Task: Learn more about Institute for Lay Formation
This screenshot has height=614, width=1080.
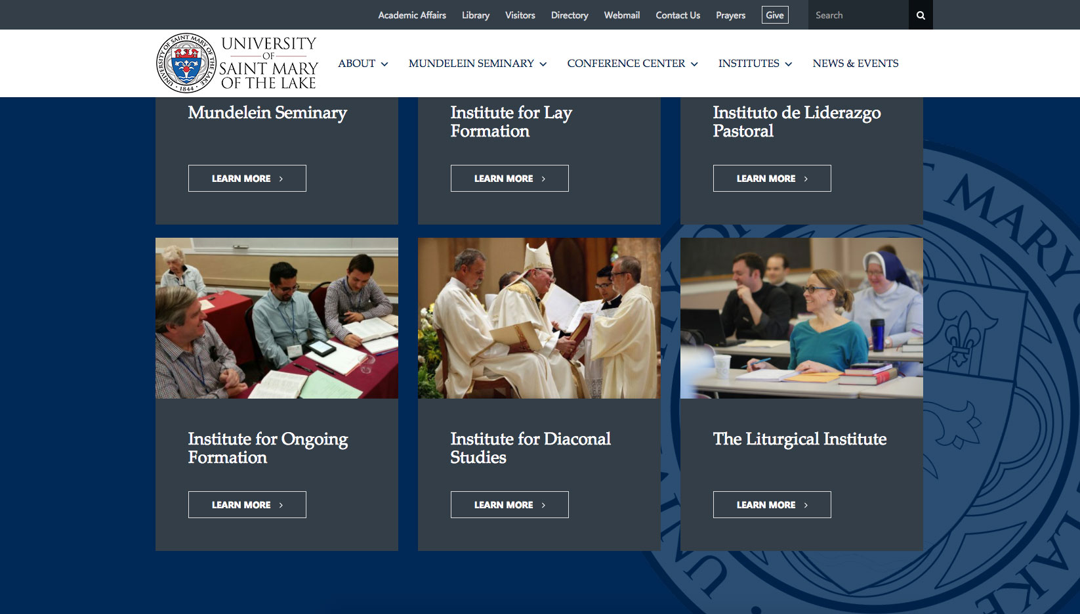Action: click(510, 179)
